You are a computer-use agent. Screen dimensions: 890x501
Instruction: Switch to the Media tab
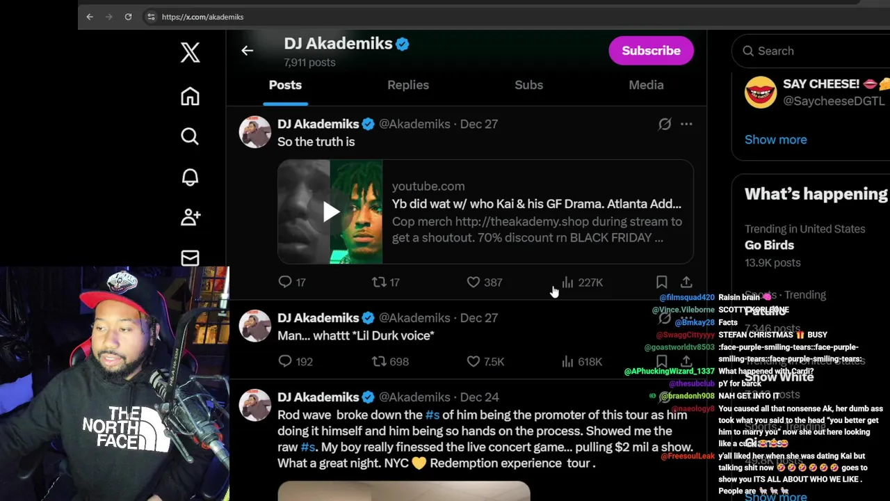point(646,85)
